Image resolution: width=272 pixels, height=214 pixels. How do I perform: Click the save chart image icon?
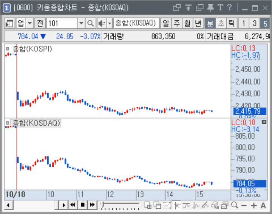point(225,206)
